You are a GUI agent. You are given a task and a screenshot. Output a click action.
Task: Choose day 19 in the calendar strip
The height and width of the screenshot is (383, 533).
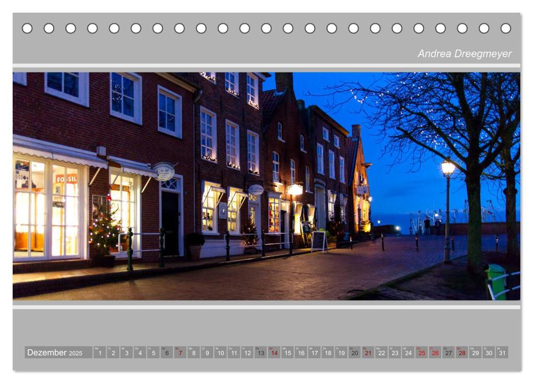341,352
